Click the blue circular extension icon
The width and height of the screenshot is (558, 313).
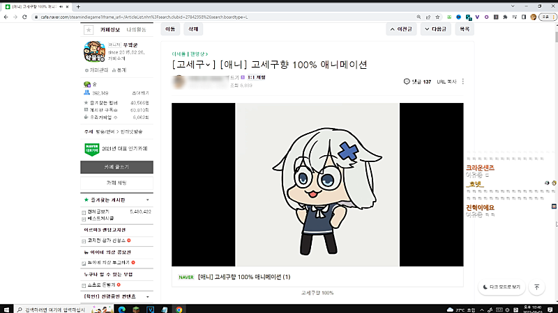[459, 17]
